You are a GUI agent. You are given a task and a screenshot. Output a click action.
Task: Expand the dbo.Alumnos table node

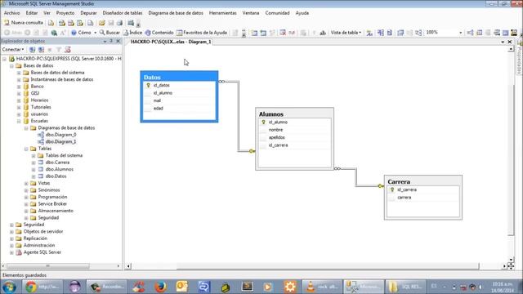pyautogui.click(x=34, y=169)
